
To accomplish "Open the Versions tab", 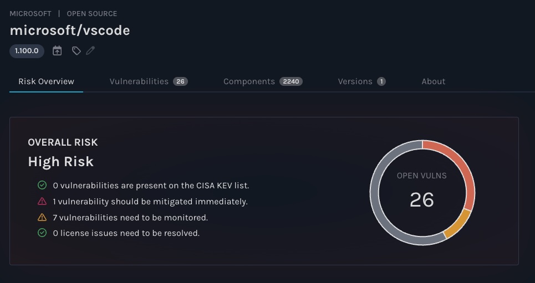I will point(361,81).
